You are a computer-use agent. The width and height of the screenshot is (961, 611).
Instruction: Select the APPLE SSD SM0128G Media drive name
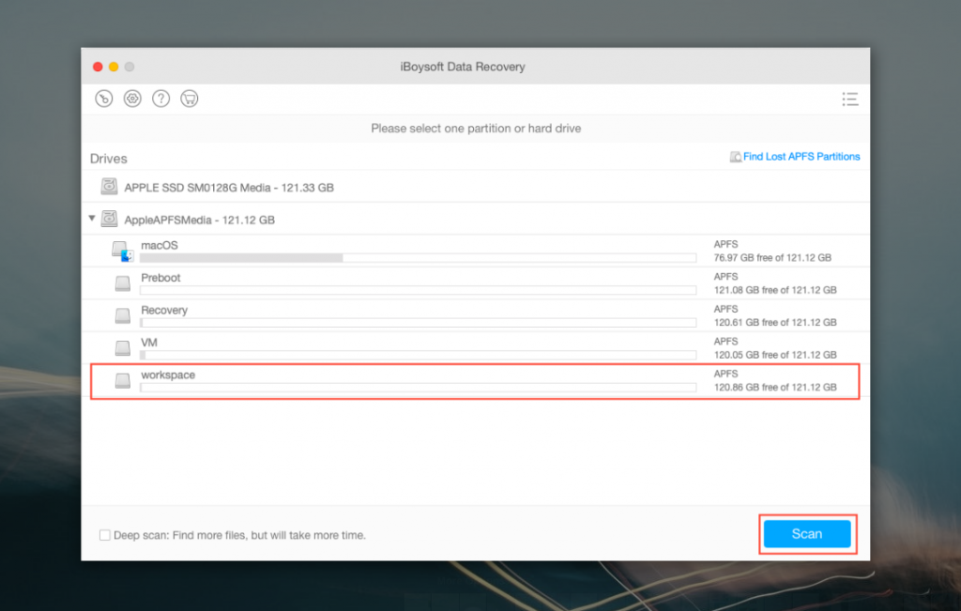[229, 188]
